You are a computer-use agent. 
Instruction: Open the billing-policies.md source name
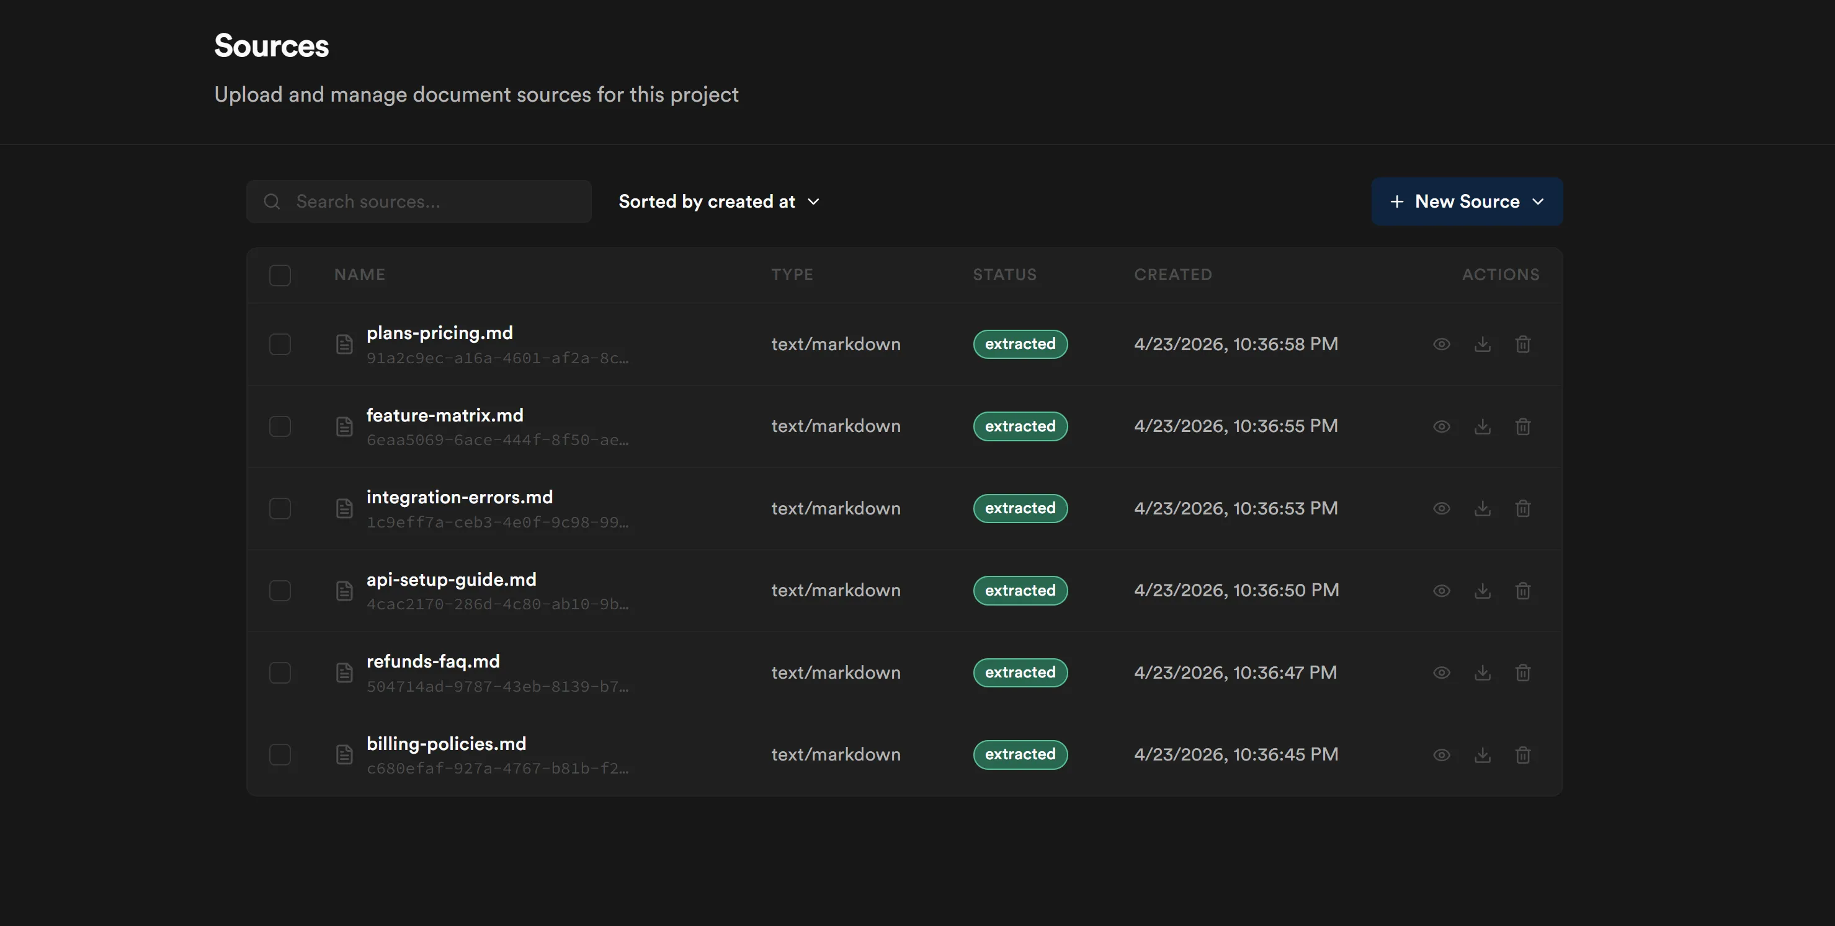tap(446, 744)
